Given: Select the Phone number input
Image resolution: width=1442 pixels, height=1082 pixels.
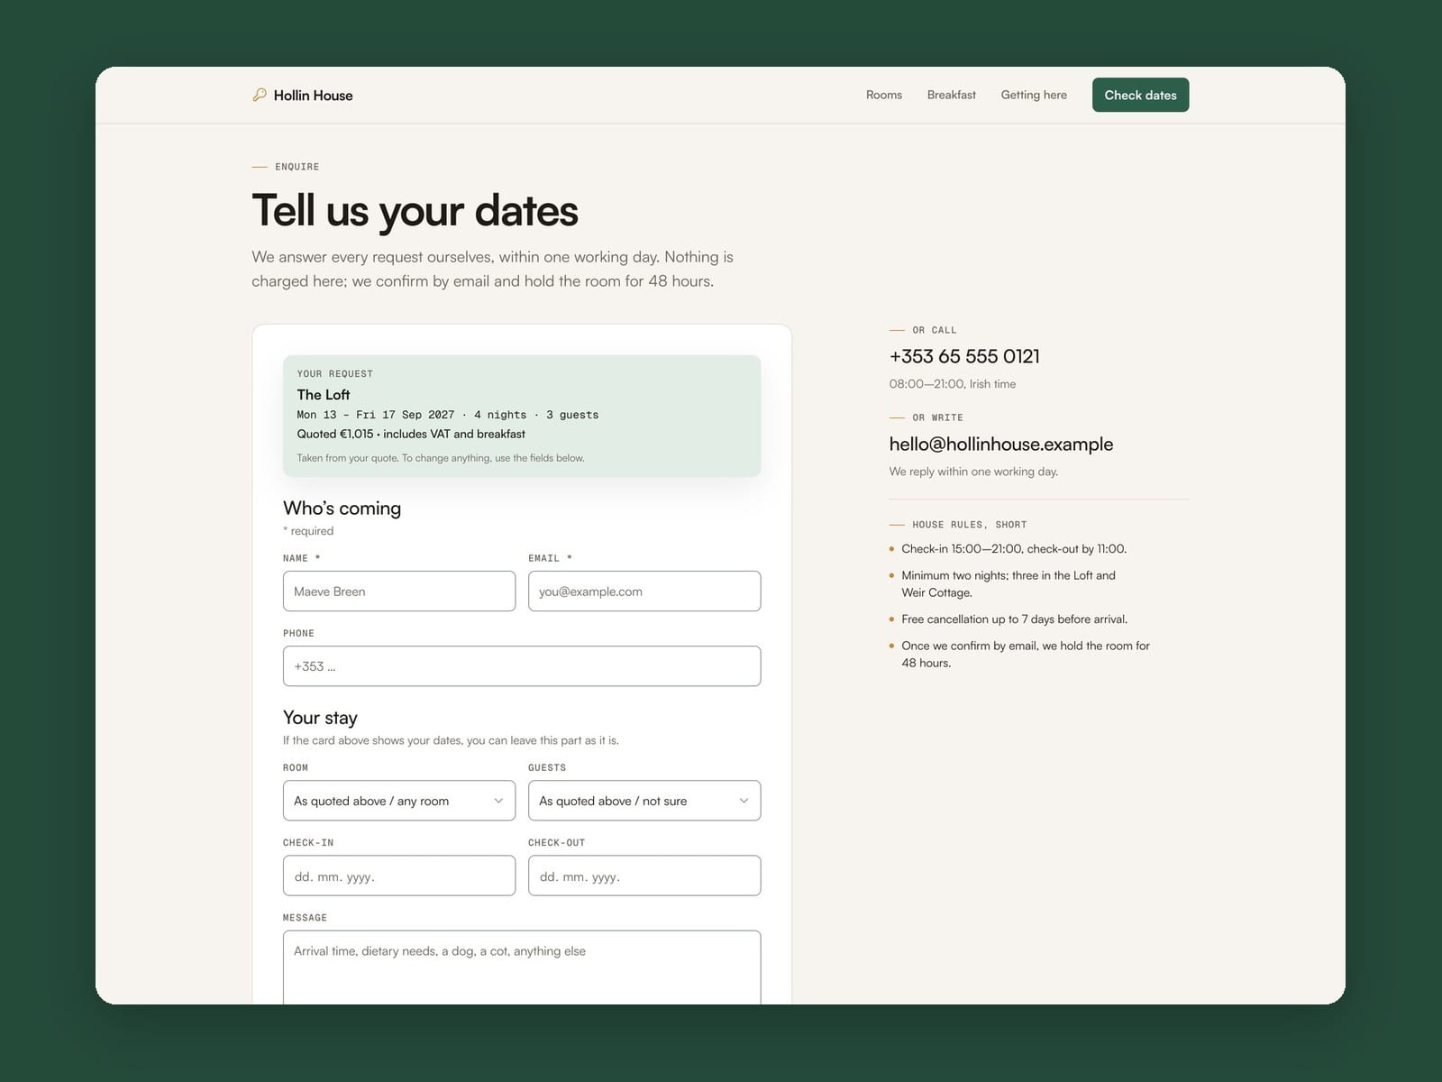Looking at the screenshot, I should click(522, 666).
